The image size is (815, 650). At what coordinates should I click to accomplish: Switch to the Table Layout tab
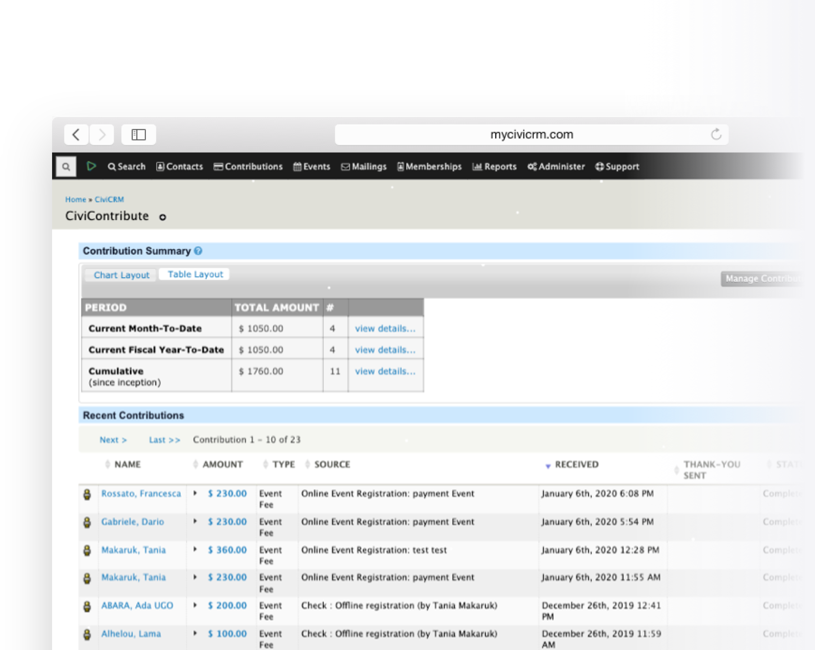coord(195,274)
